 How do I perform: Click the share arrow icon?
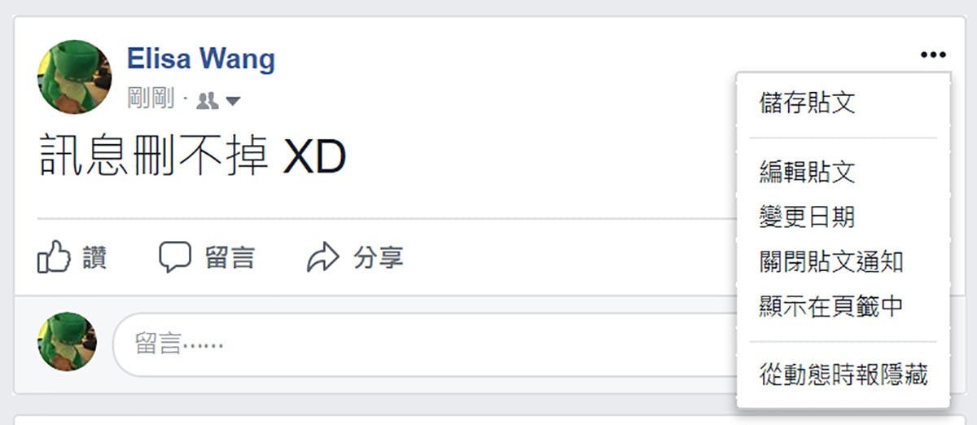(322, 257)
